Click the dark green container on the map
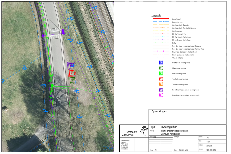This screenshot has height=154, width=231. (x=72, y=80)
